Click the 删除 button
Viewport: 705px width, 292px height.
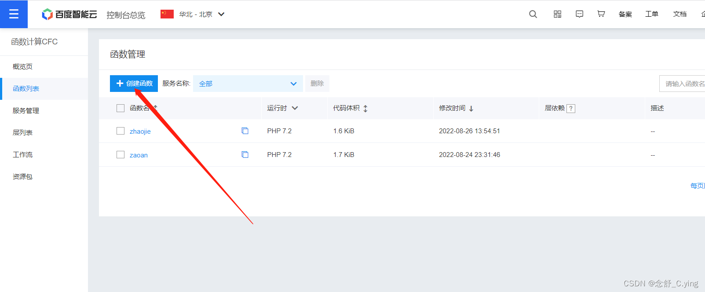pyautogui.click(x=317, y=84)
